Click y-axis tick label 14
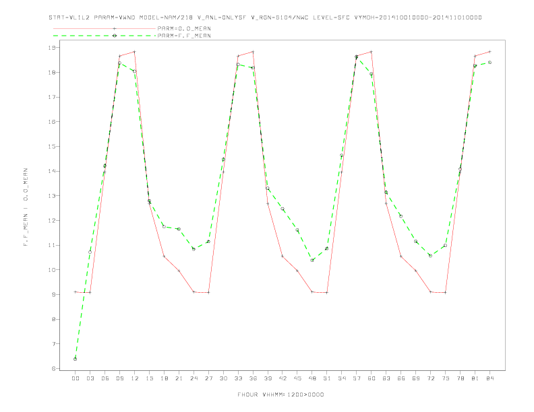This screenshot has width=534, height=412. pos(51,171)
